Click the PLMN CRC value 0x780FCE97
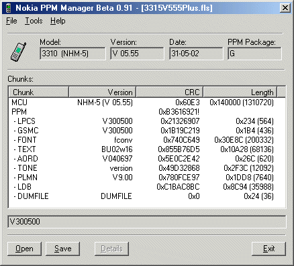This screenshot has height=266, width=294. coord(179,178)
